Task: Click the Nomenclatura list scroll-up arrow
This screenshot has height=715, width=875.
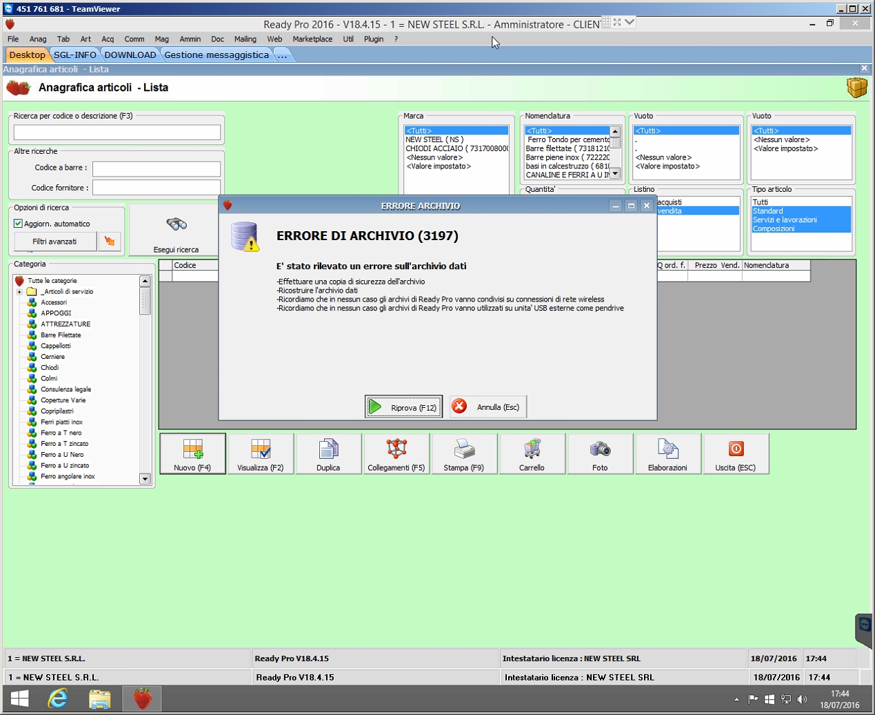Action: pyautogui.click(x=615, y=131)
